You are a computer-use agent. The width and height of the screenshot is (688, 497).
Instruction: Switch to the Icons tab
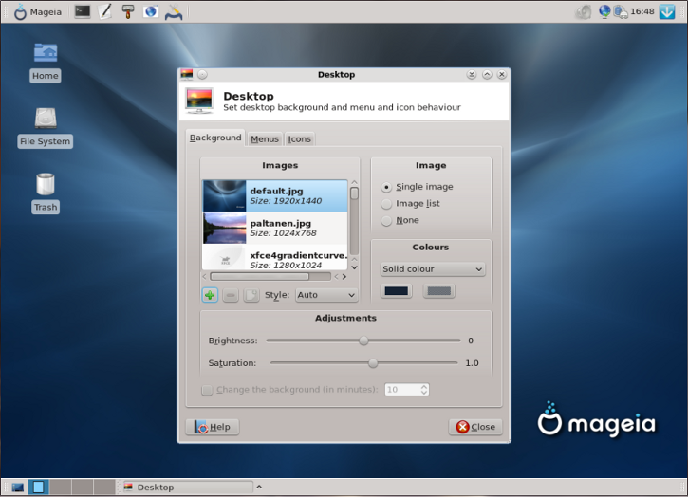pos(299,139)
